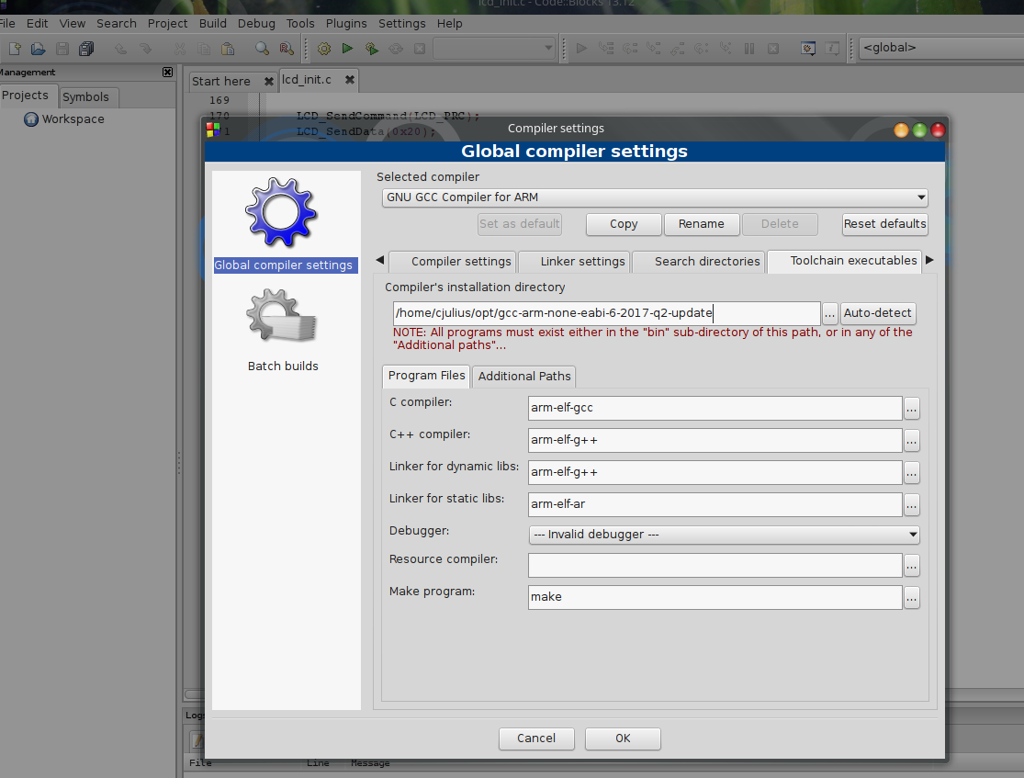Select the Workspace tree item
The height and width of the screenshot is (778, 1024).
pos(64,119)
